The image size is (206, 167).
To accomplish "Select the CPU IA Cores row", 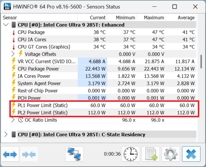I will click(x=104, y=40).
